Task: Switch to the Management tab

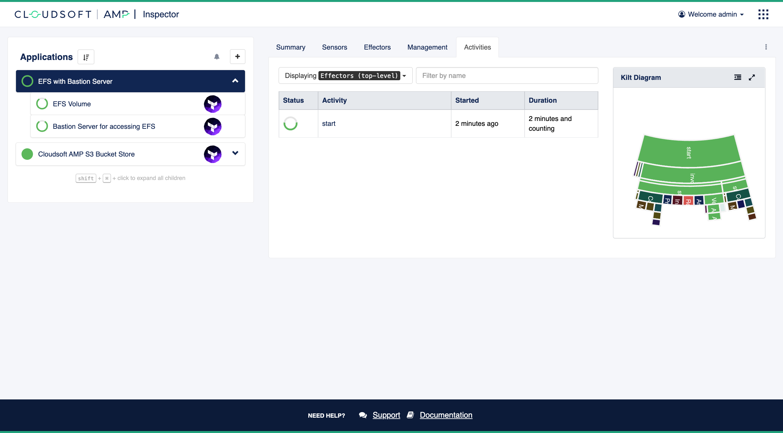Action: click(x=427, y=47)
